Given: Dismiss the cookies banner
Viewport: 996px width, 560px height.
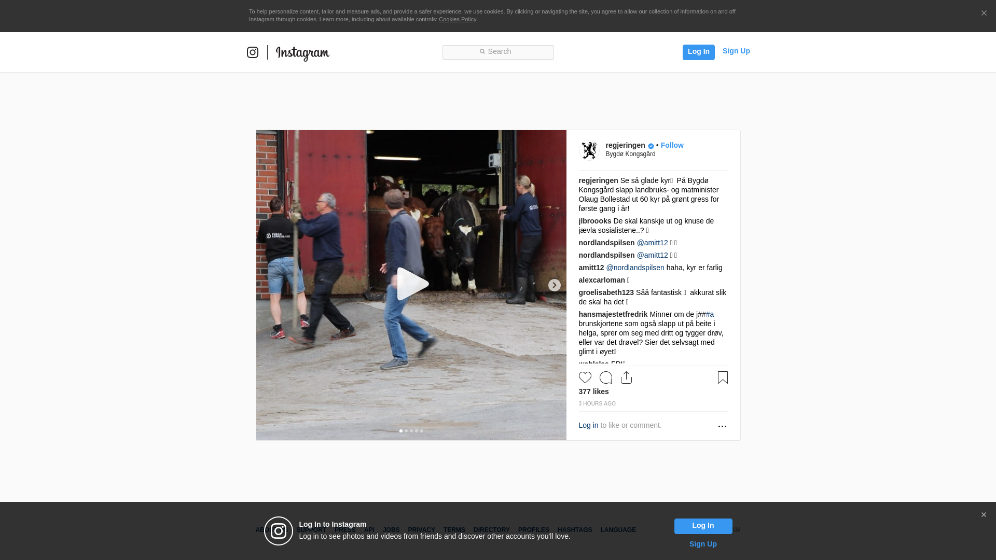Looking at the screenshot, I should pos(984,13).
